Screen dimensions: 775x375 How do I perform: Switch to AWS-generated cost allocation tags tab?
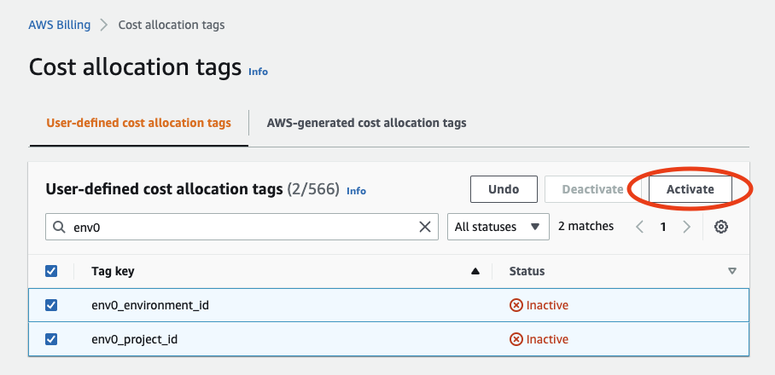366,123
